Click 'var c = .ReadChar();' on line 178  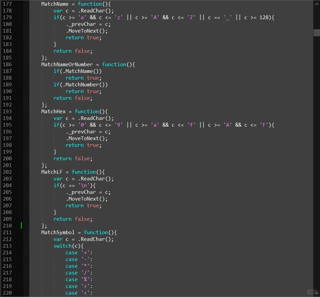[83, 11]
